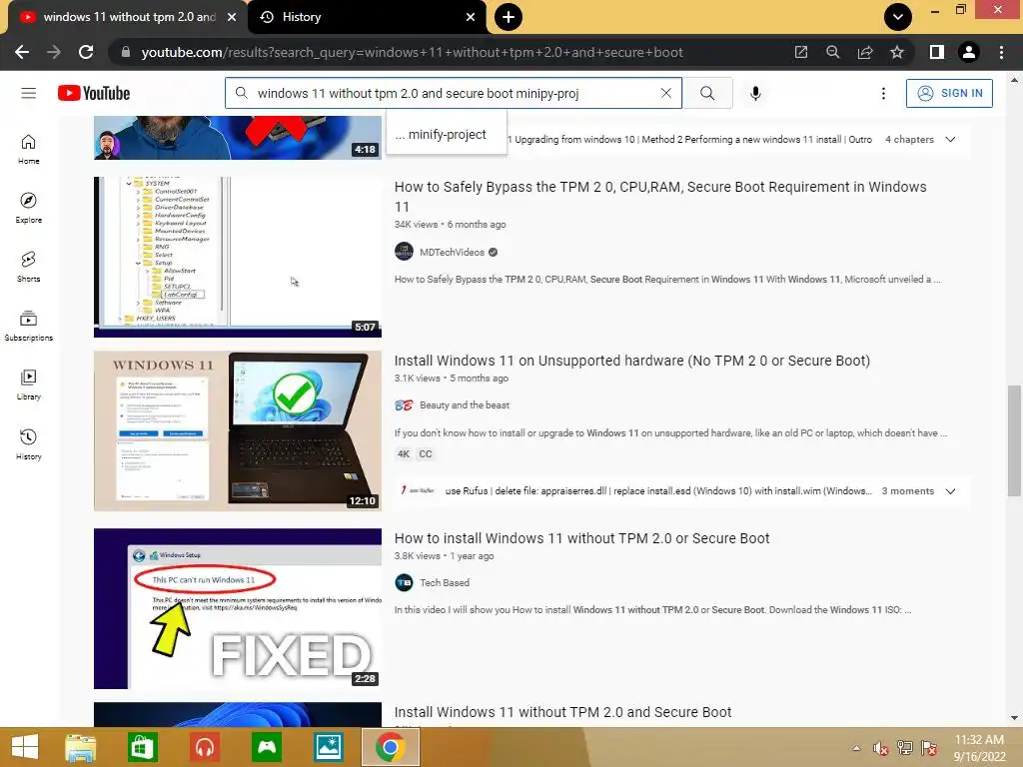Viewport: 1023px width, 767px height.
Task: Click inside the YouTube search field
Action: [x=454, y=93]
